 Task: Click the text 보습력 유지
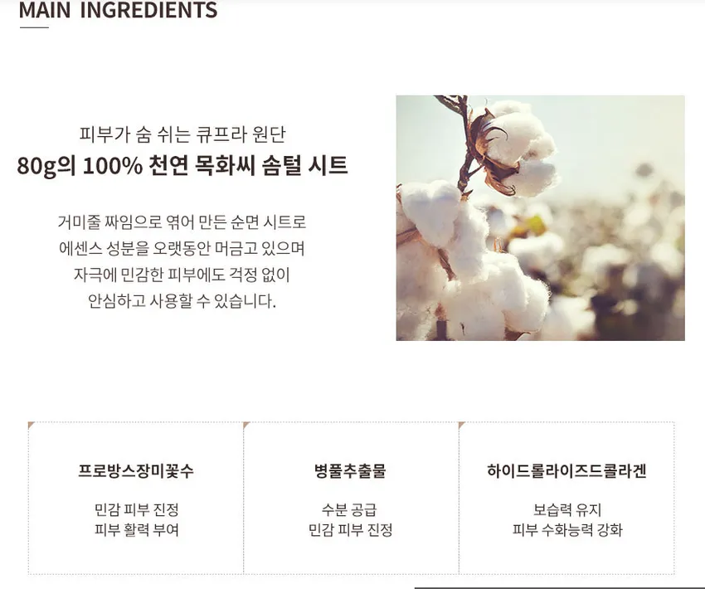567,509
